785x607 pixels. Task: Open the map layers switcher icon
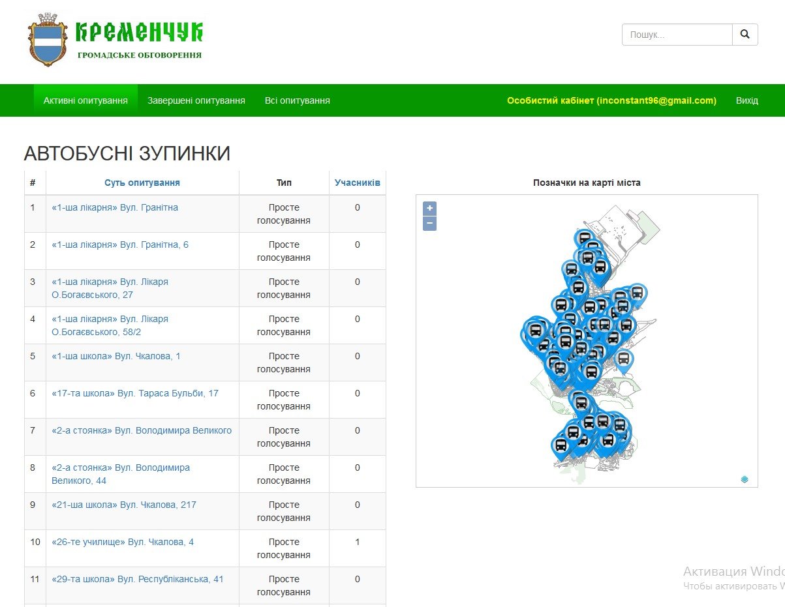[x=745, y=479]
